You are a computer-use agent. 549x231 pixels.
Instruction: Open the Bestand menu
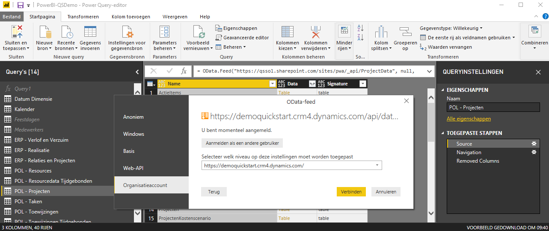tap(12, 17)
